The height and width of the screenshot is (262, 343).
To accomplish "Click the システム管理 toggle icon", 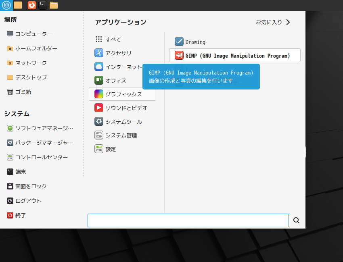I will coord(99,135).
